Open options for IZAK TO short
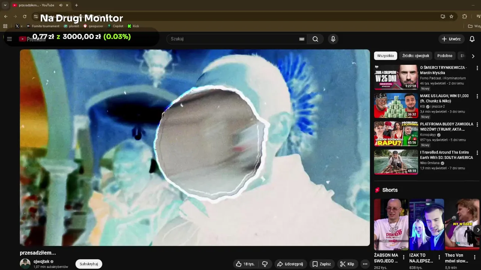Image resolution: width=481 pixels, height=270 pixels. [439, 257]
